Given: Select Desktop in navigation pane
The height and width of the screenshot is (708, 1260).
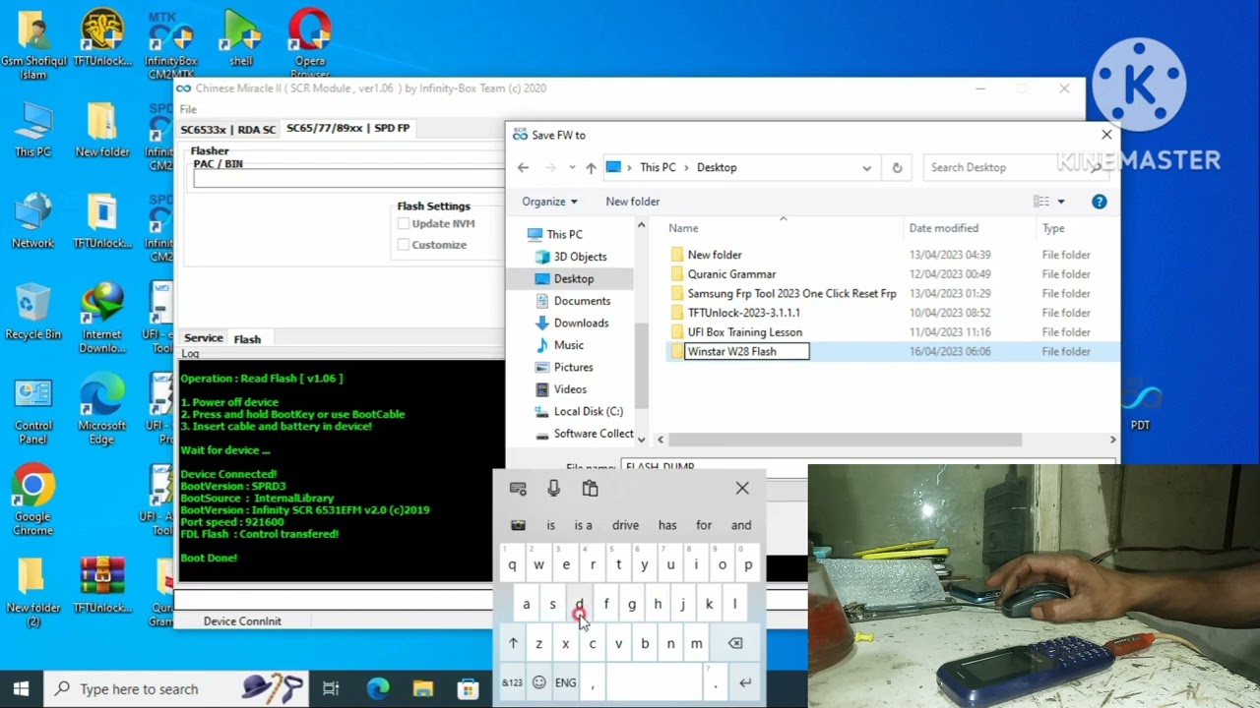Looking at the screenshot, I should point(573,279).
